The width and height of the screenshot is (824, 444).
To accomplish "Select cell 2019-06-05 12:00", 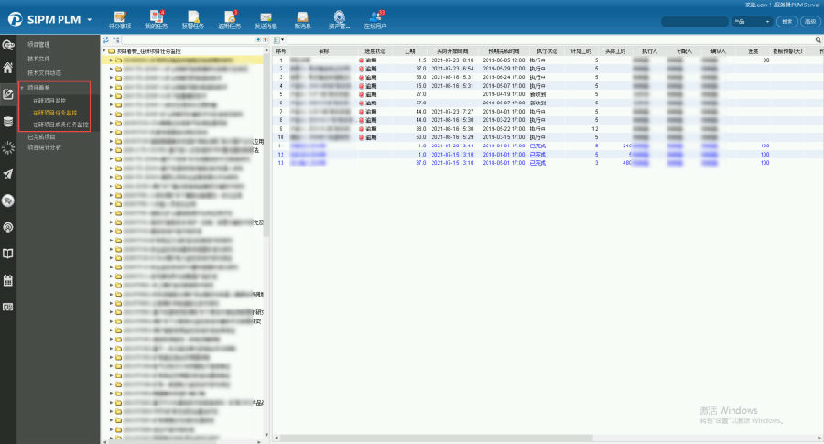I will (x=504, y=60).
